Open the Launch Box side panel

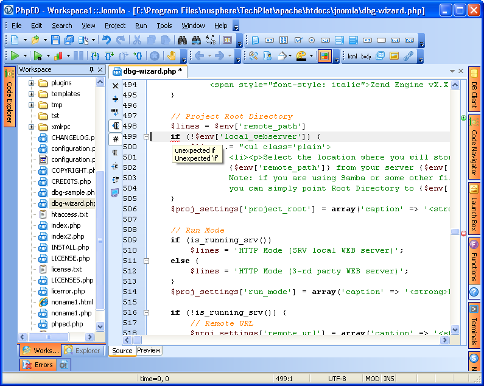(x=474, y=208)
